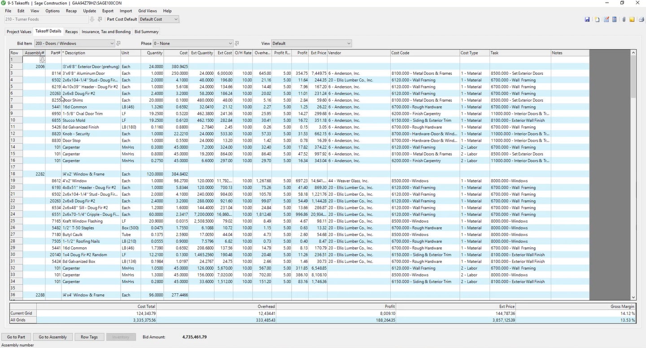This screenshot has height=348, width=646.
Task: Click the down arrow icon beside Turner Foods field
Action: pos(92,19)
